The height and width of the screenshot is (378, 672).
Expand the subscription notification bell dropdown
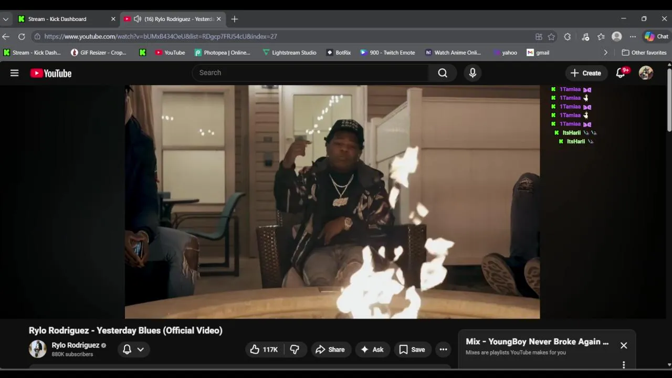click(x=133, y=349)
